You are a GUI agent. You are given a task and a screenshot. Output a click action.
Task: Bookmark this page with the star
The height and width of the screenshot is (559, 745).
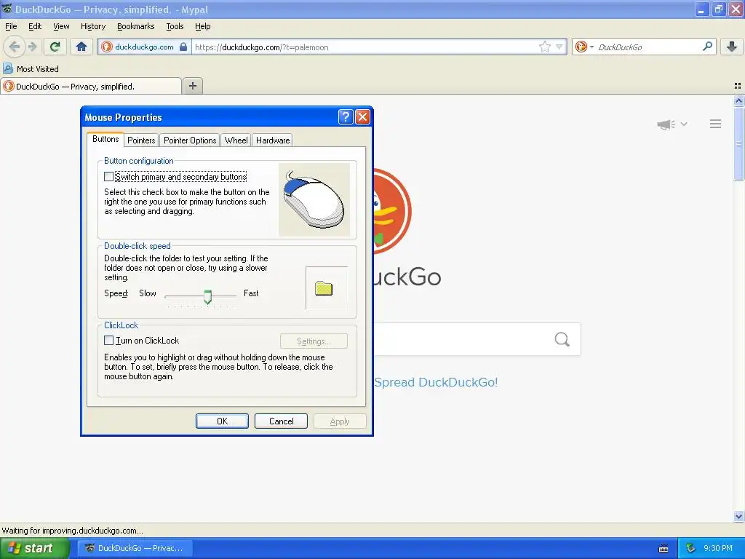(544, 47)
